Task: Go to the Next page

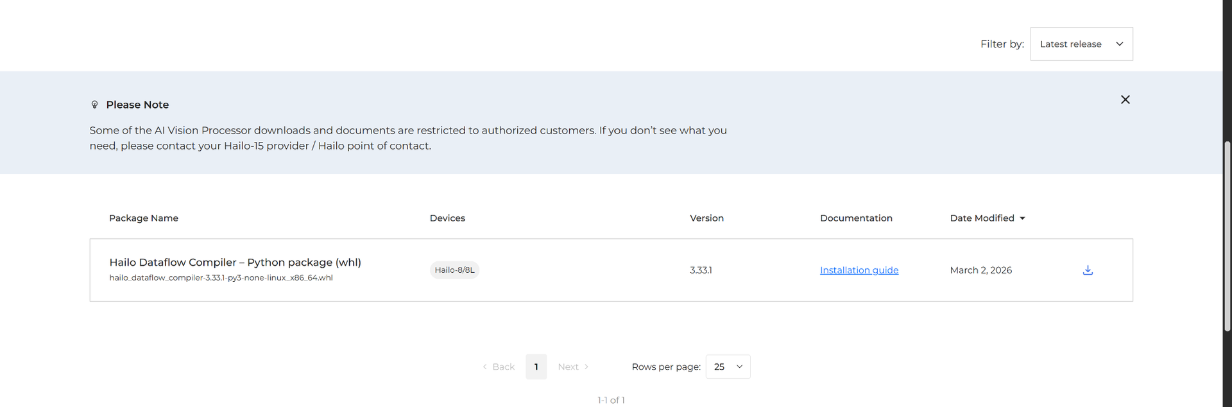Action: coord(572,367)
